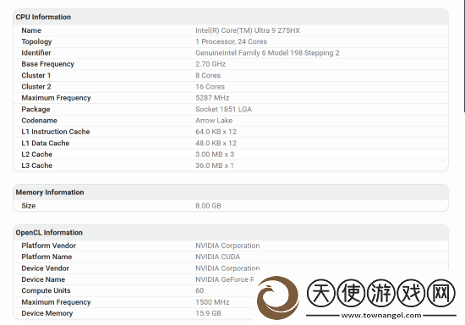Select the 1500 MHz value

[x=212, y=302]
